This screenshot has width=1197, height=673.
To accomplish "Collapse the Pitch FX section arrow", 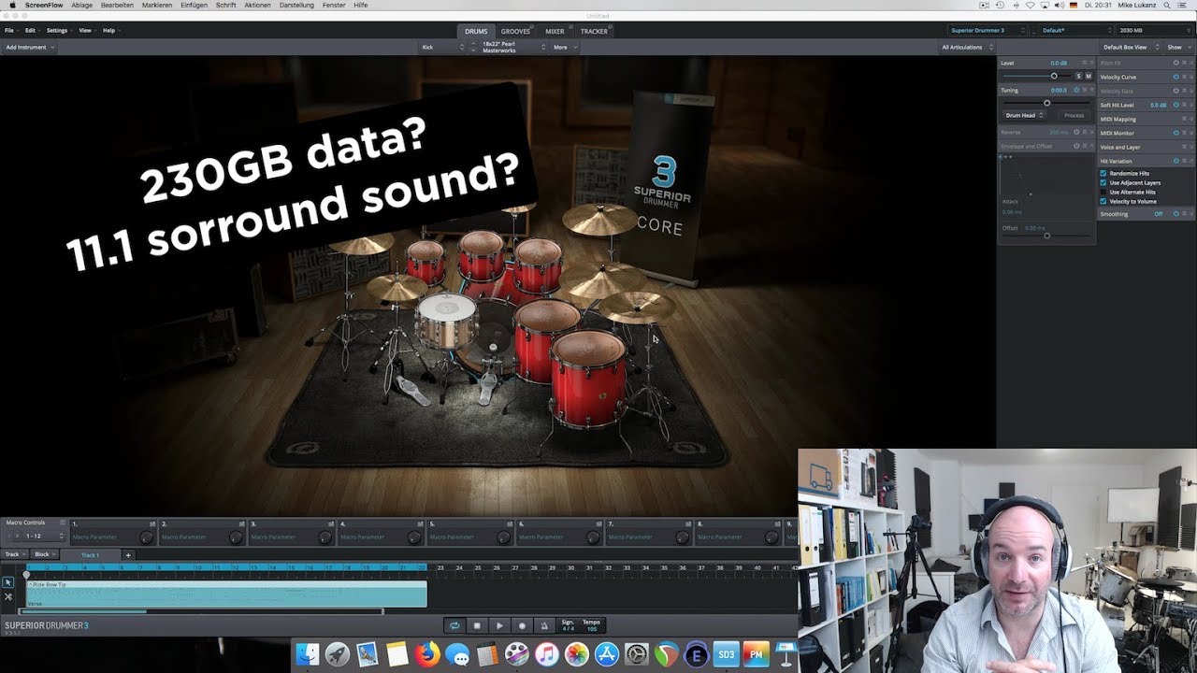I will 1191,63.
